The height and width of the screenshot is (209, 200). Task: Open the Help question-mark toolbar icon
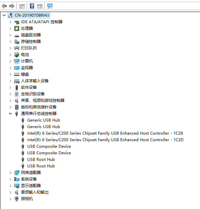point(32,6)
